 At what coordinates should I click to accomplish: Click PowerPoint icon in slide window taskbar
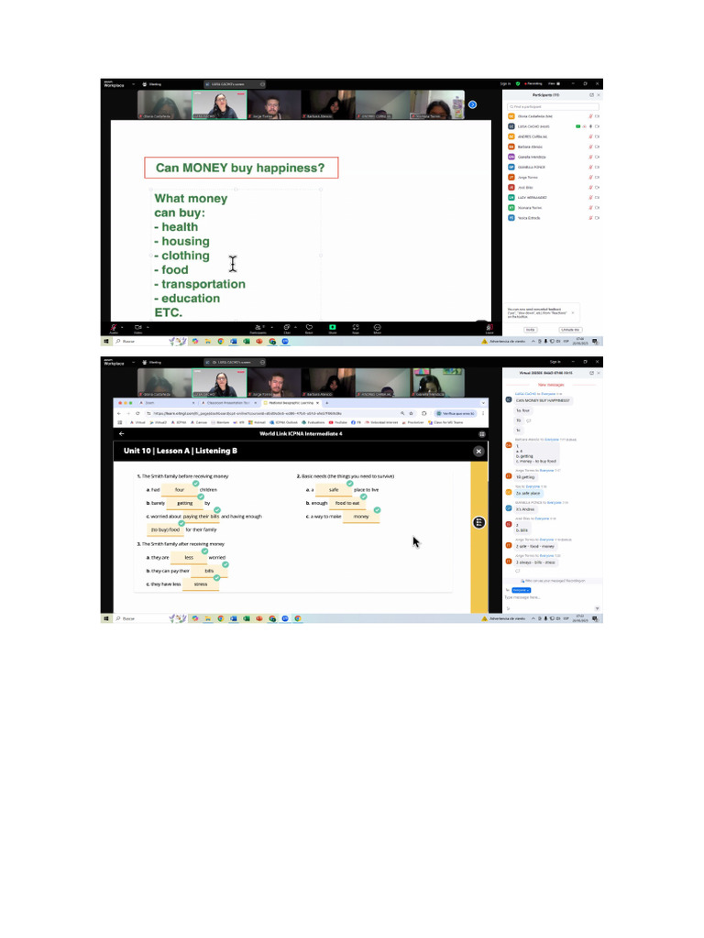[x=259, y=341]
